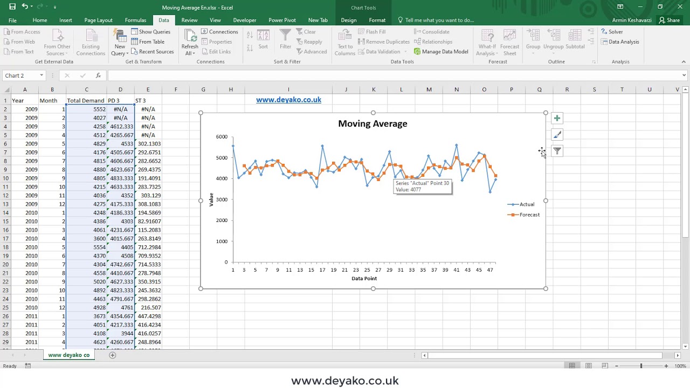Click Flash Fill

tap(372, 32)
